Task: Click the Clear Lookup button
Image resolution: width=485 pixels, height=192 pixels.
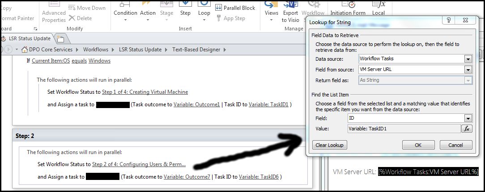Action: coord(330,145)
